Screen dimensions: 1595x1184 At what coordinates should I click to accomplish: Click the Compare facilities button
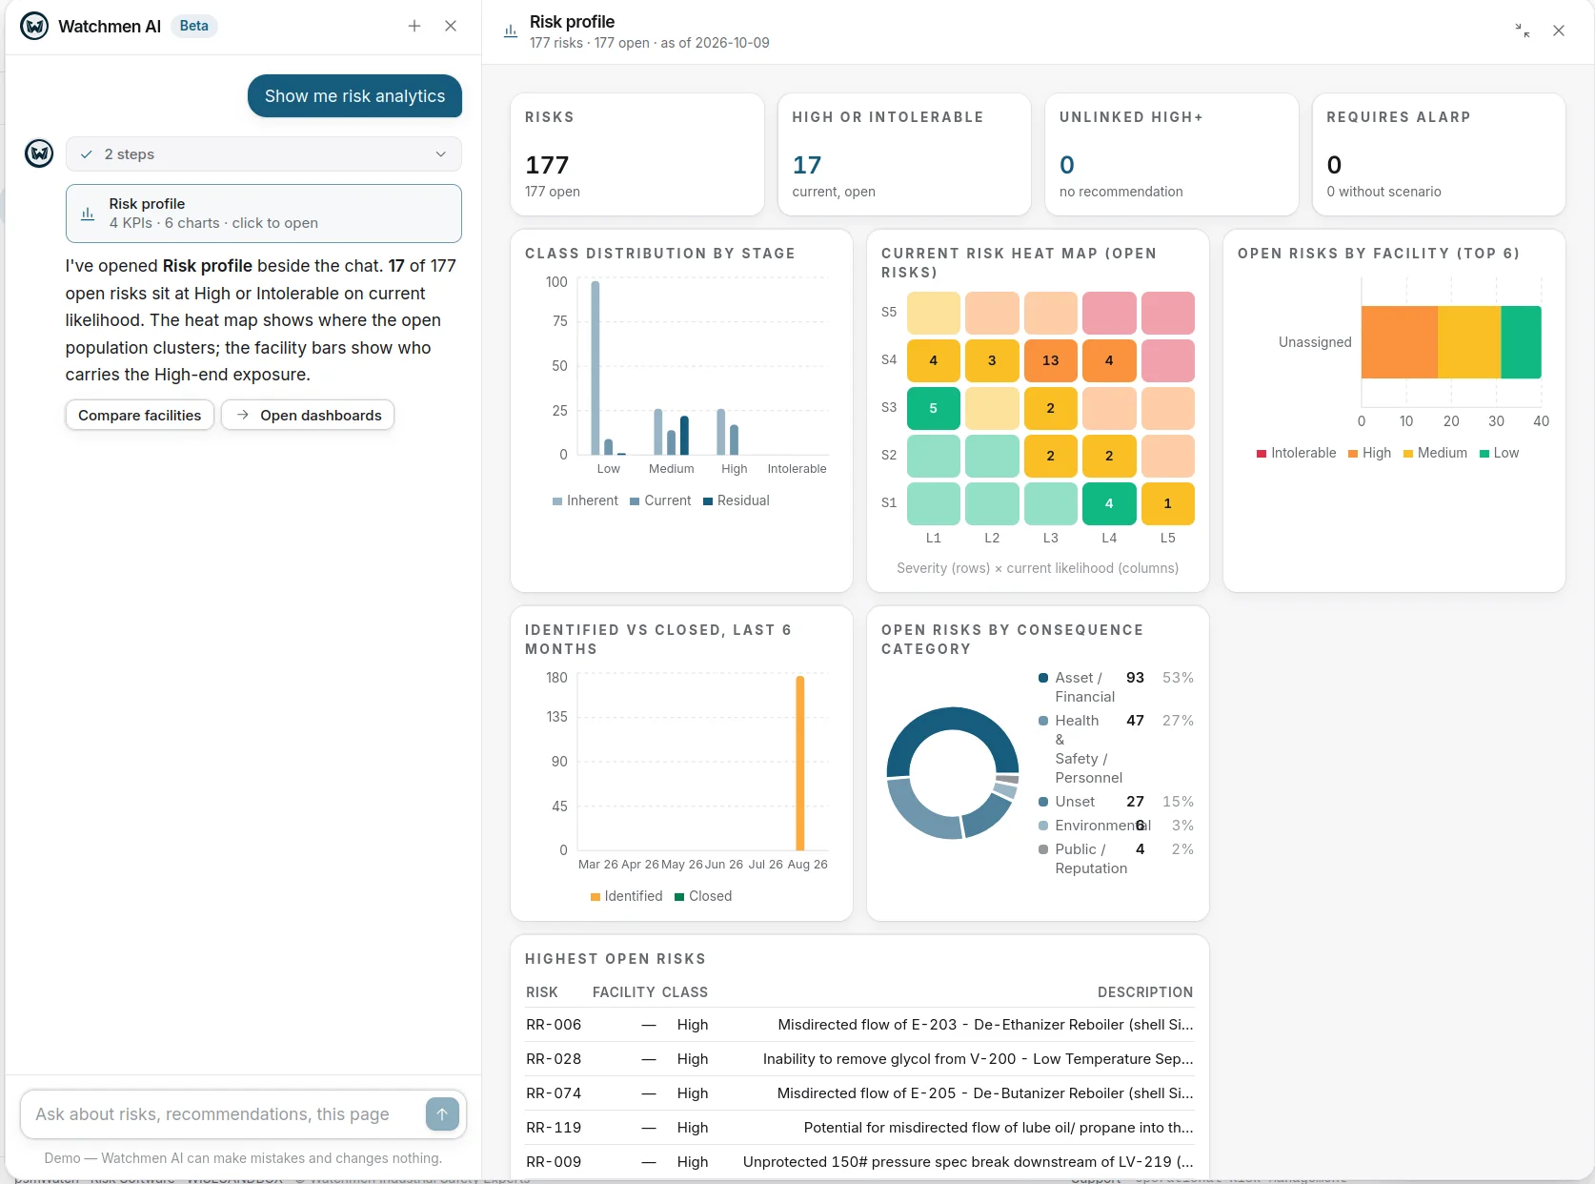[x=140, y=415]
